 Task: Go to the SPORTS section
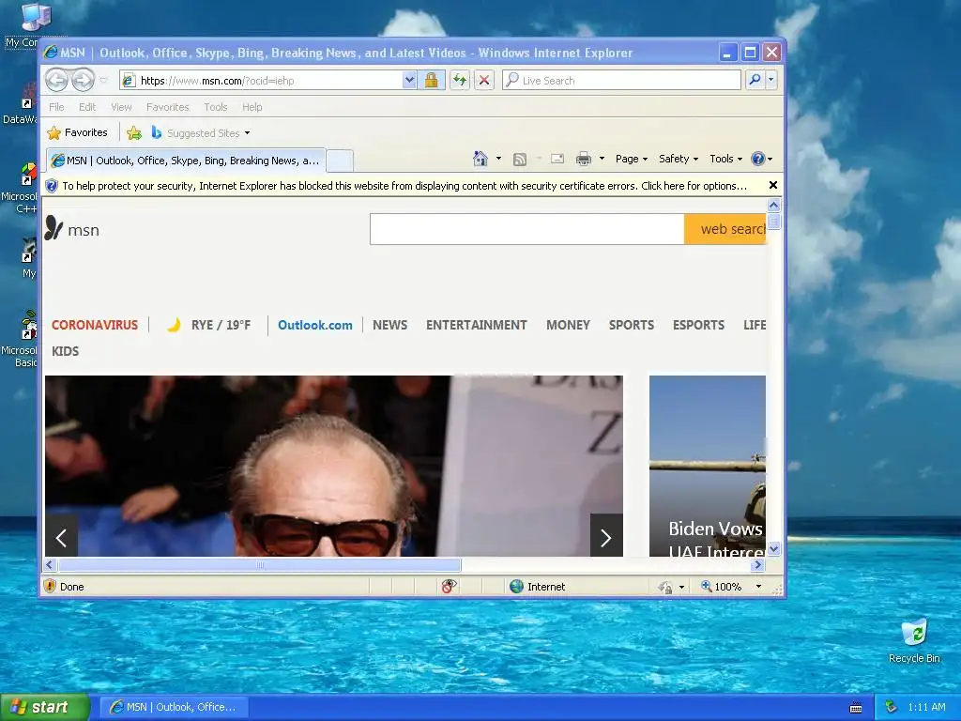coord(632,325)
